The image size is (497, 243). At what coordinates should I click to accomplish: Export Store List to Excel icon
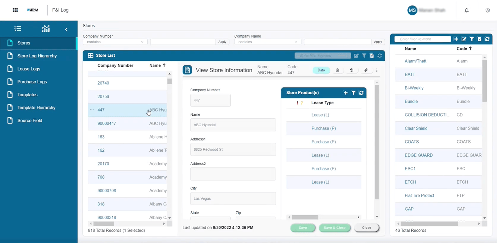point(372,56)
